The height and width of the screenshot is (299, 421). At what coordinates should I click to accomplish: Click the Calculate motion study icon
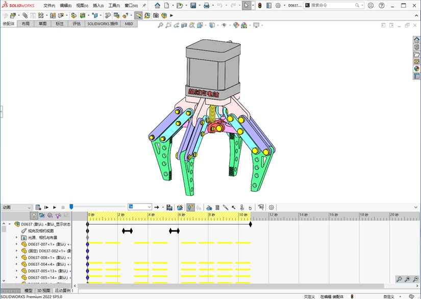pos(38,208)
